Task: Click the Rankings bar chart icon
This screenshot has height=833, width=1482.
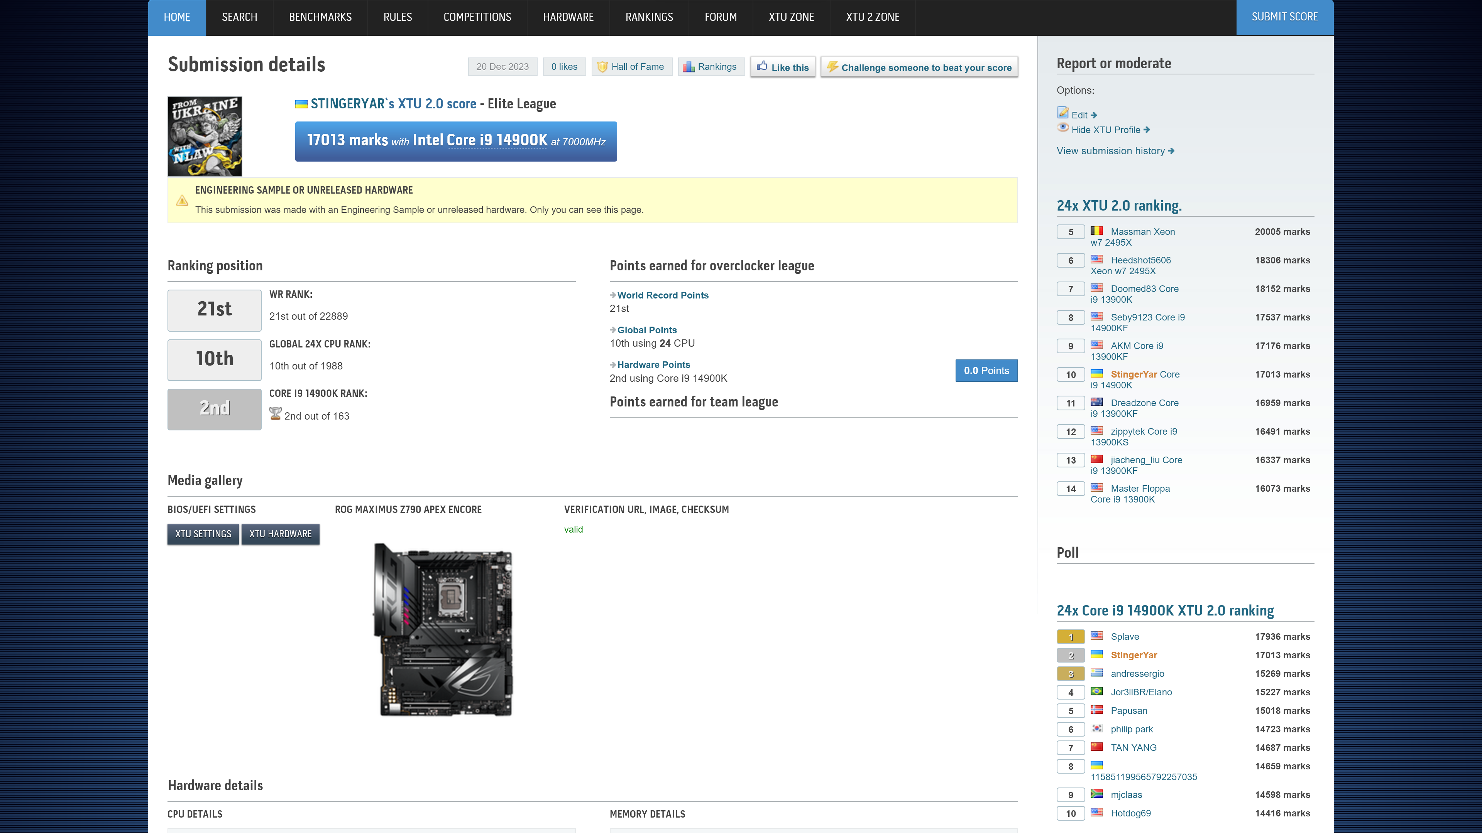Action: (x=689, y=67)
